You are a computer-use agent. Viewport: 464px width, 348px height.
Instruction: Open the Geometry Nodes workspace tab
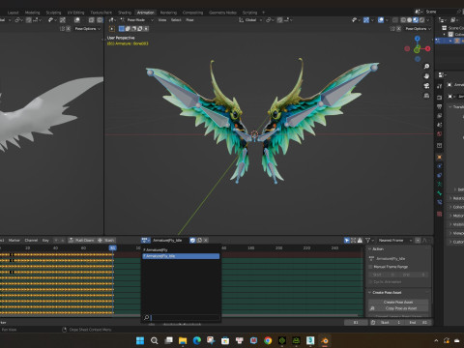point(222,13)
